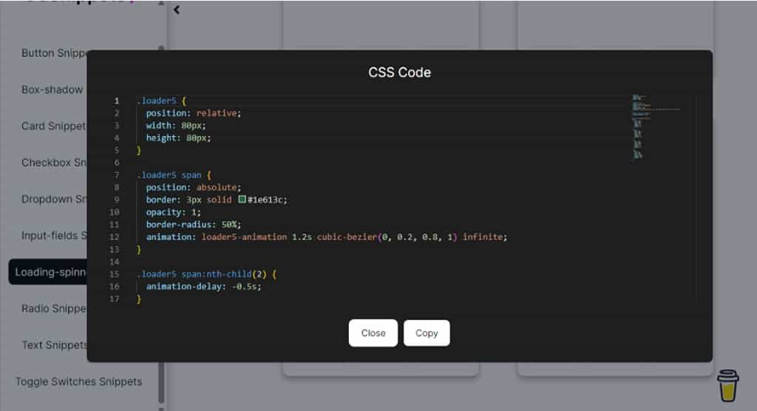Open the coffee cup donation icon
757x411 pixels.
pyautogui.click(x=728, y=385)
